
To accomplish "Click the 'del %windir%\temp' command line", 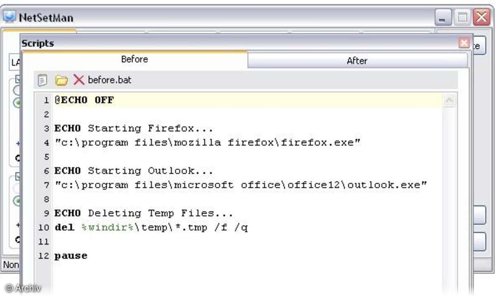I will [x=151, y=227].
